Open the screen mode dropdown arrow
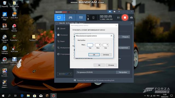The width and height of the screenshot is (175, 98). coord(64,17)
